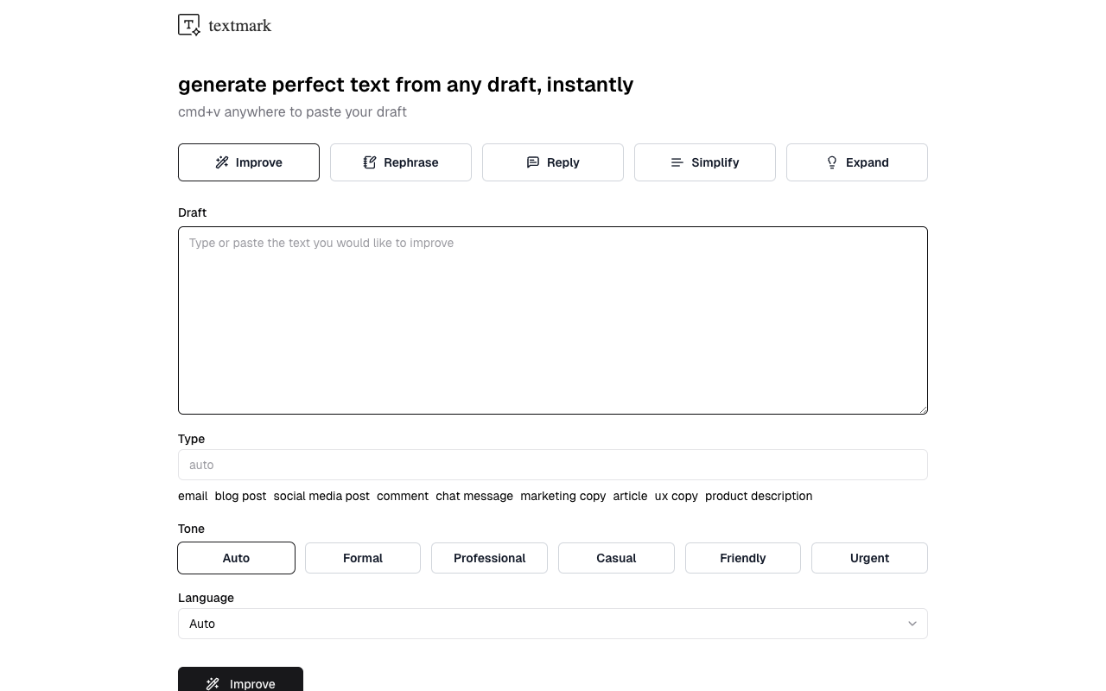1106x691 pixels.
Task: Click the Draft field label
Action: [x=192, y=212]
